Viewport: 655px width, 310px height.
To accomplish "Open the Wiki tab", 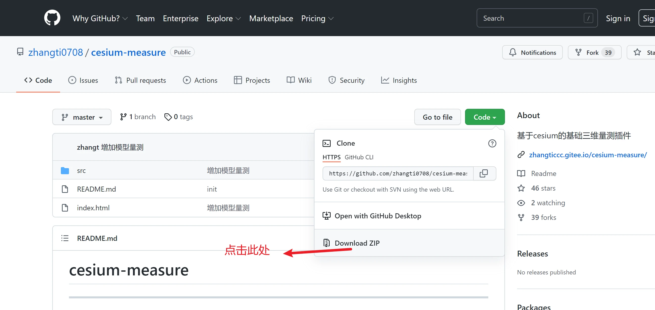I will pyautogui.click(x=299, y=80).
